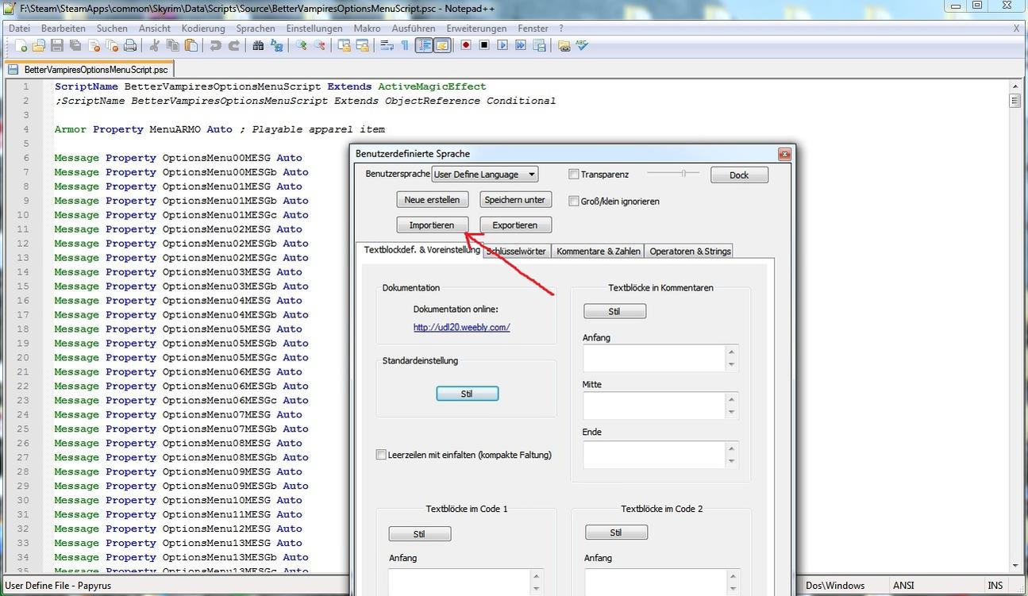1028x596 pixels.
Task: Open the udl20.weebly.com documentation link
Action: click(461, 327)
